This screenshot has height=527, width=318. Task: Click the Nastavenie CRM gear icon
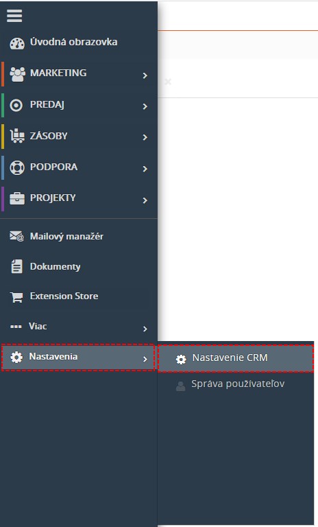coord(181,360)
